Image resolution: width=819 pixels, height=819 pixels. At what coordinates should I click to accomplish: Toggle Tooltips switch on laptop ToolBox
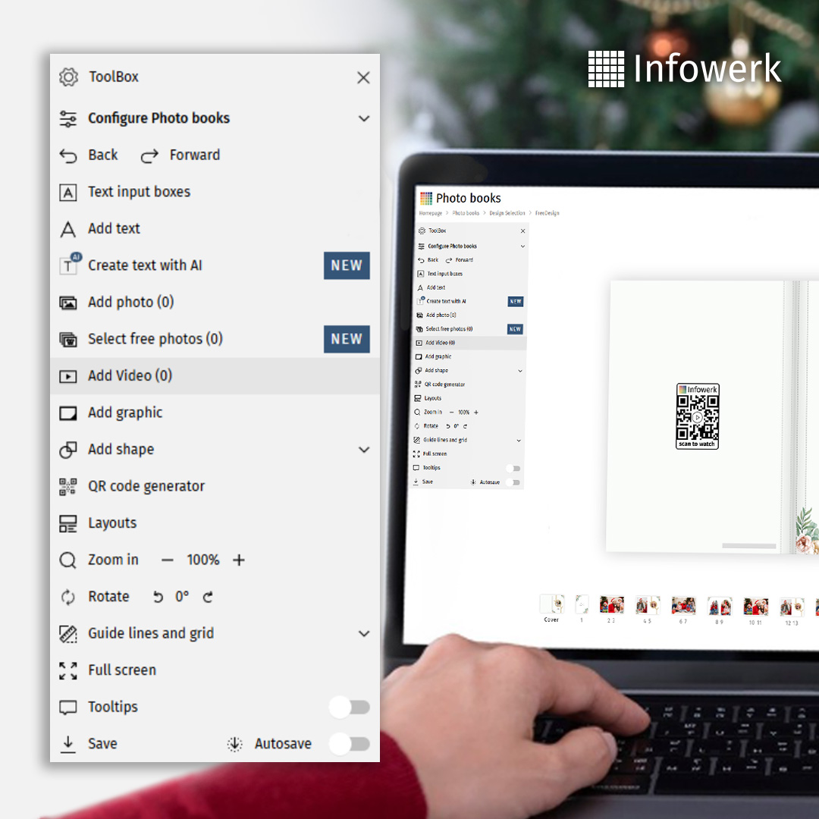pos(514,469)
